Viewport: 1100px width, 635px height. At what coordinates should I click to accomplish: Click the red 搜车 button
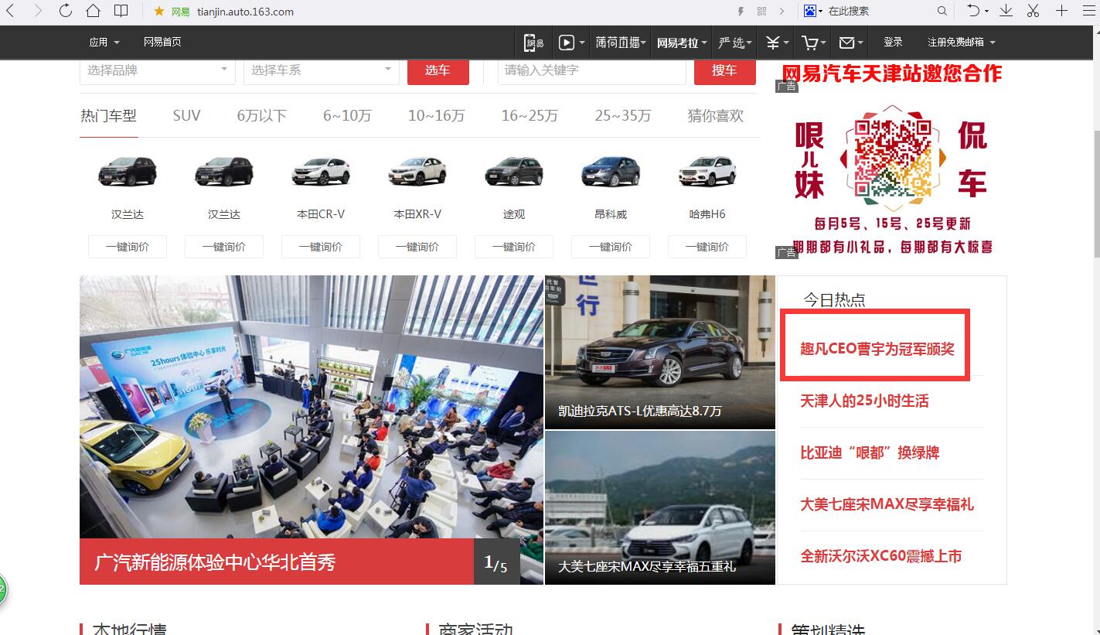coord(724,70)
